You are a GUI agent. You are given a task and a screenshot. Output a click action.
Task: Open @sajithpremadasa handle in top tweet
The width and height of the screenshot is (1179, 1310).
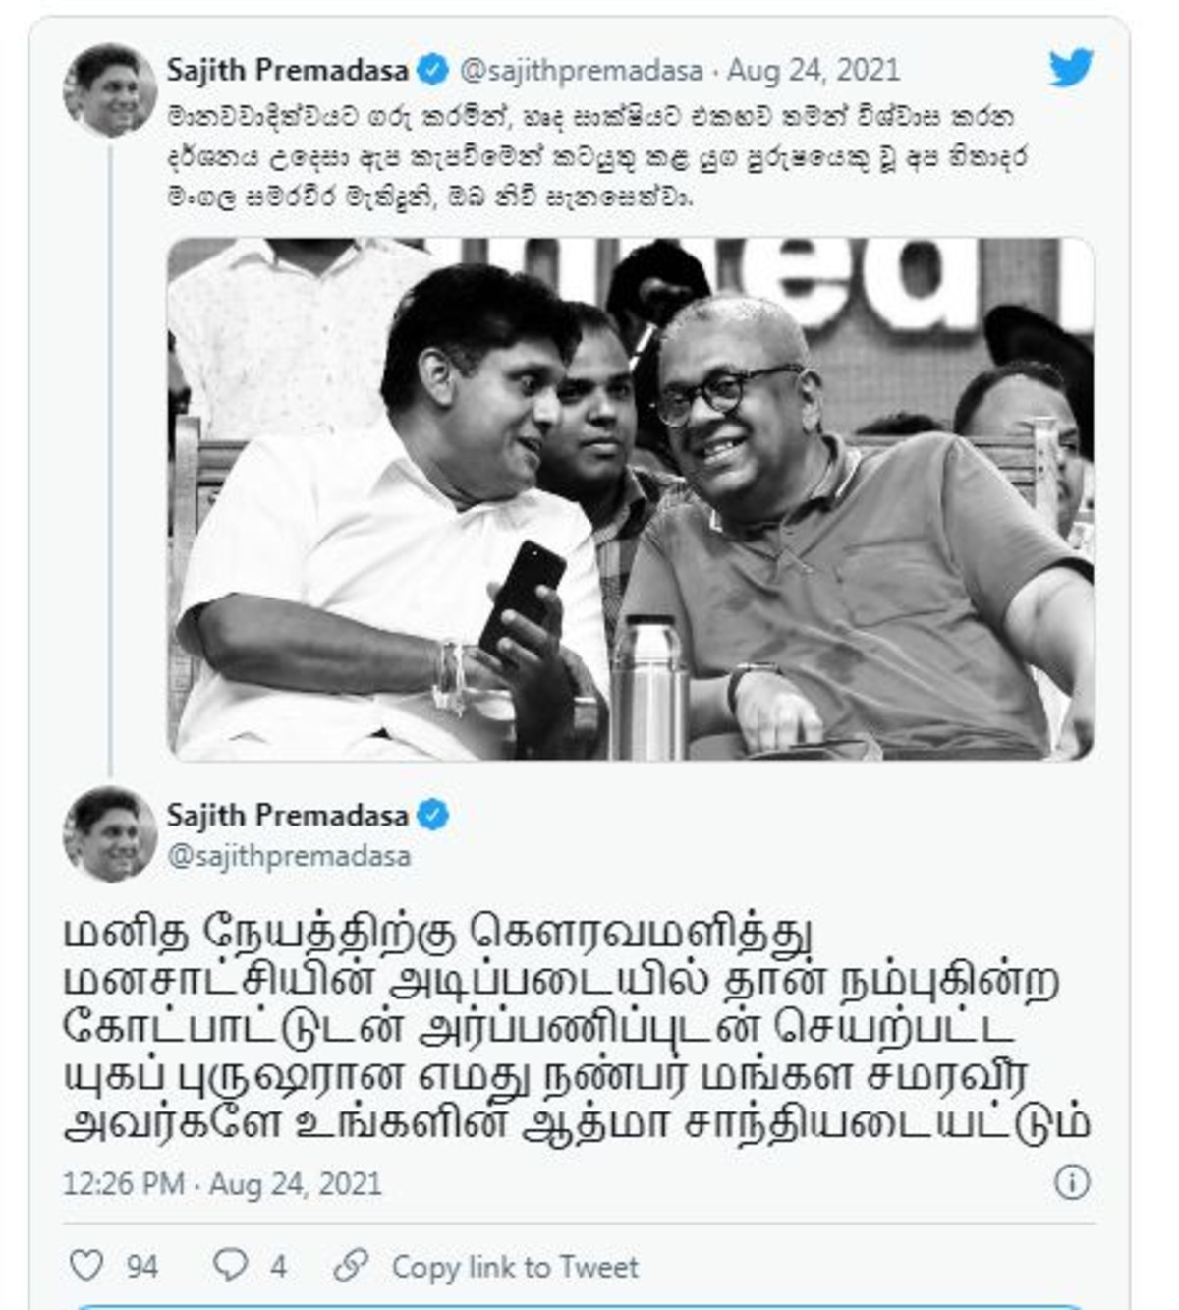(x=582, y=71)
